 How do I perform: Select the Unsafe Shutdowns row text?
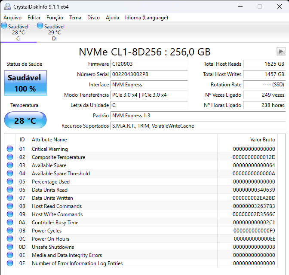point(53,247)
